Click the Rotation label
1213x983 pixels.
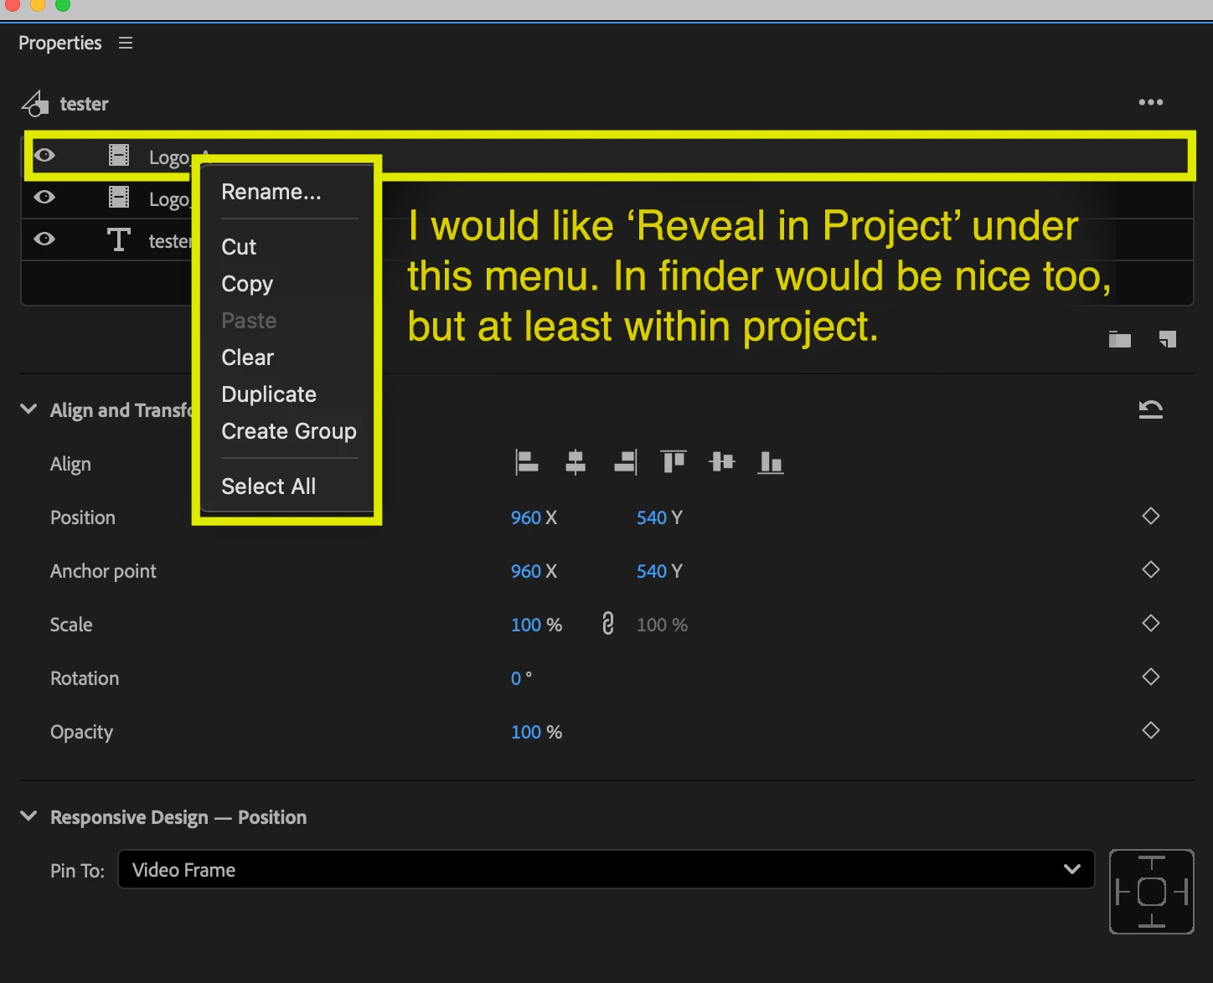tap(85, 678)
